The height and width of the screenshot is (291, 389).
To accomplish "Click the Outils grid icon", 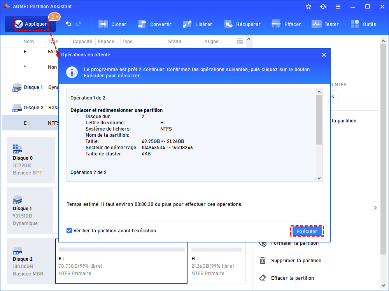I will pyautogui.click(x=355, y=24).
